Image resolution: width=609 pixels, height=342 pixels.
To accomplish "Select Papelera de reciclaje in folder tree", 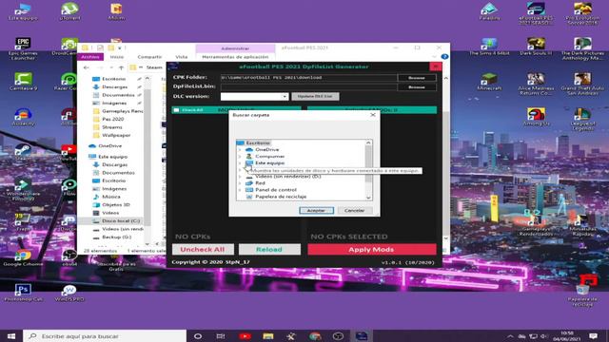I will pyautogui.click(x=281, y=197).
